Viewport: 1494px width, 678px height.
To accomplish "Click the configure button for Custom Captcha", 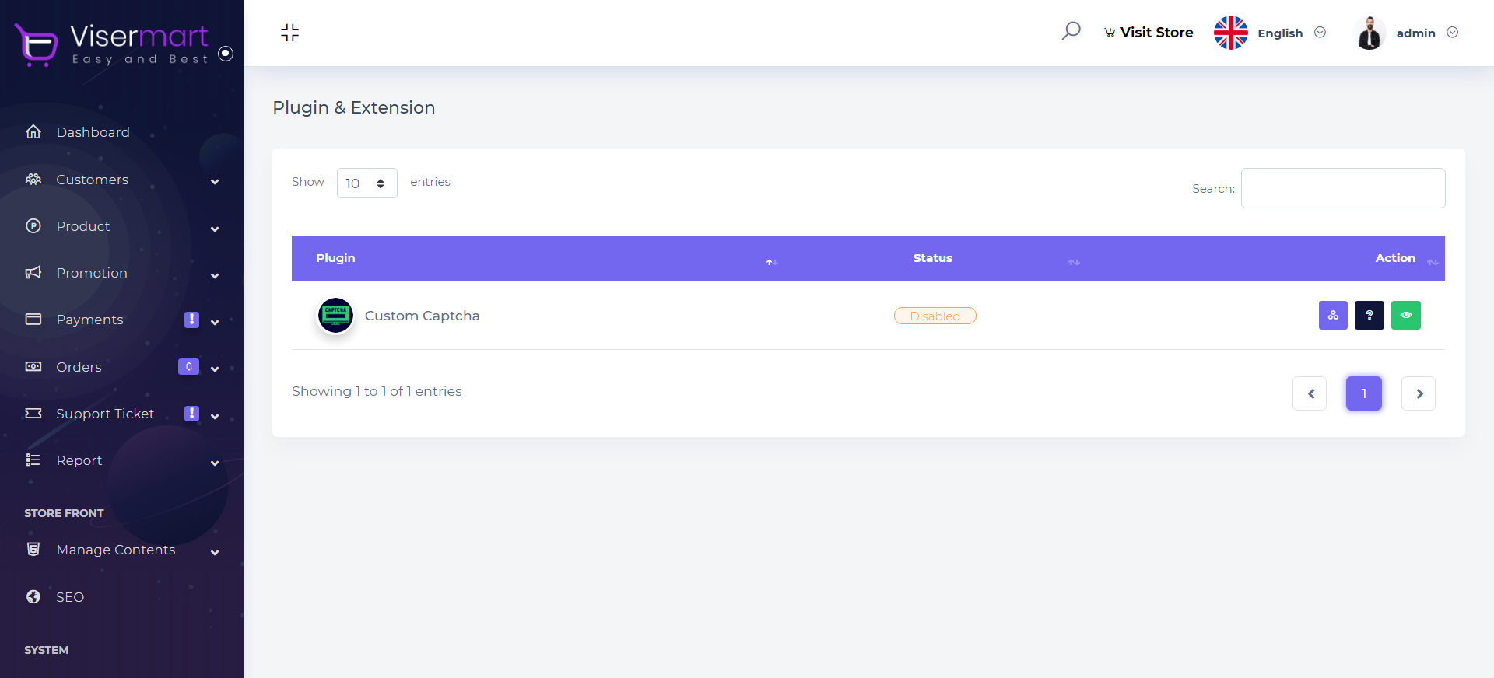I will tap(1333, 316).
